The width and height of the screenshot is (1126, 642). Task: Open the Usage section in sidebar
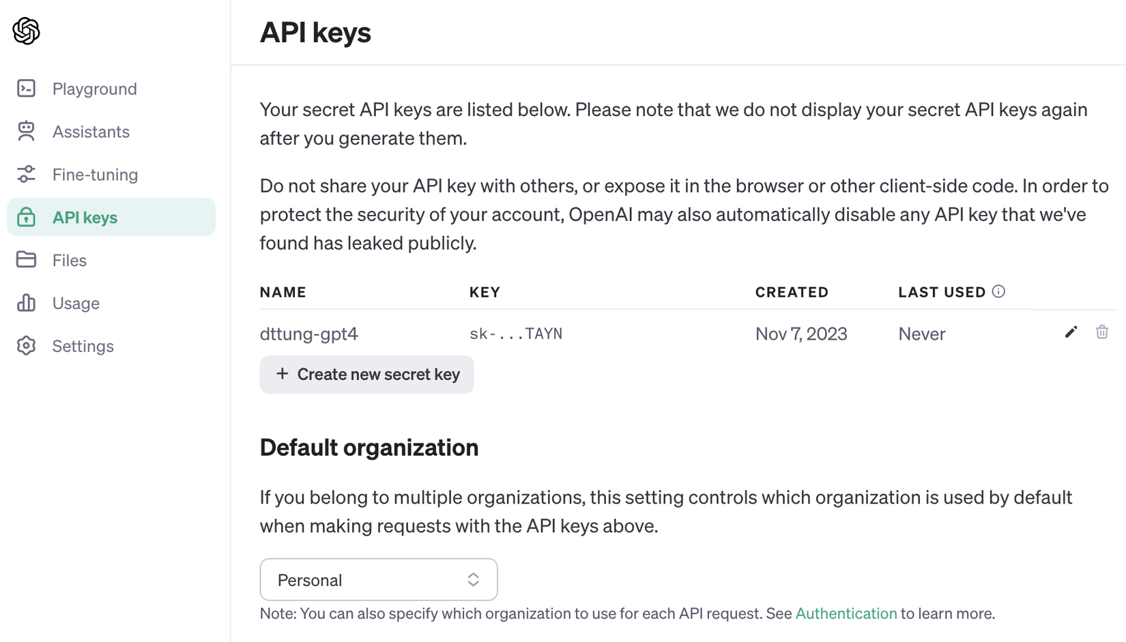point(76,303)
